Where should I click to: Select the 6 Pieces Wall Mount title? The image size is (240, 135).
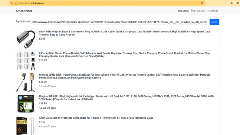click(124, 55)
